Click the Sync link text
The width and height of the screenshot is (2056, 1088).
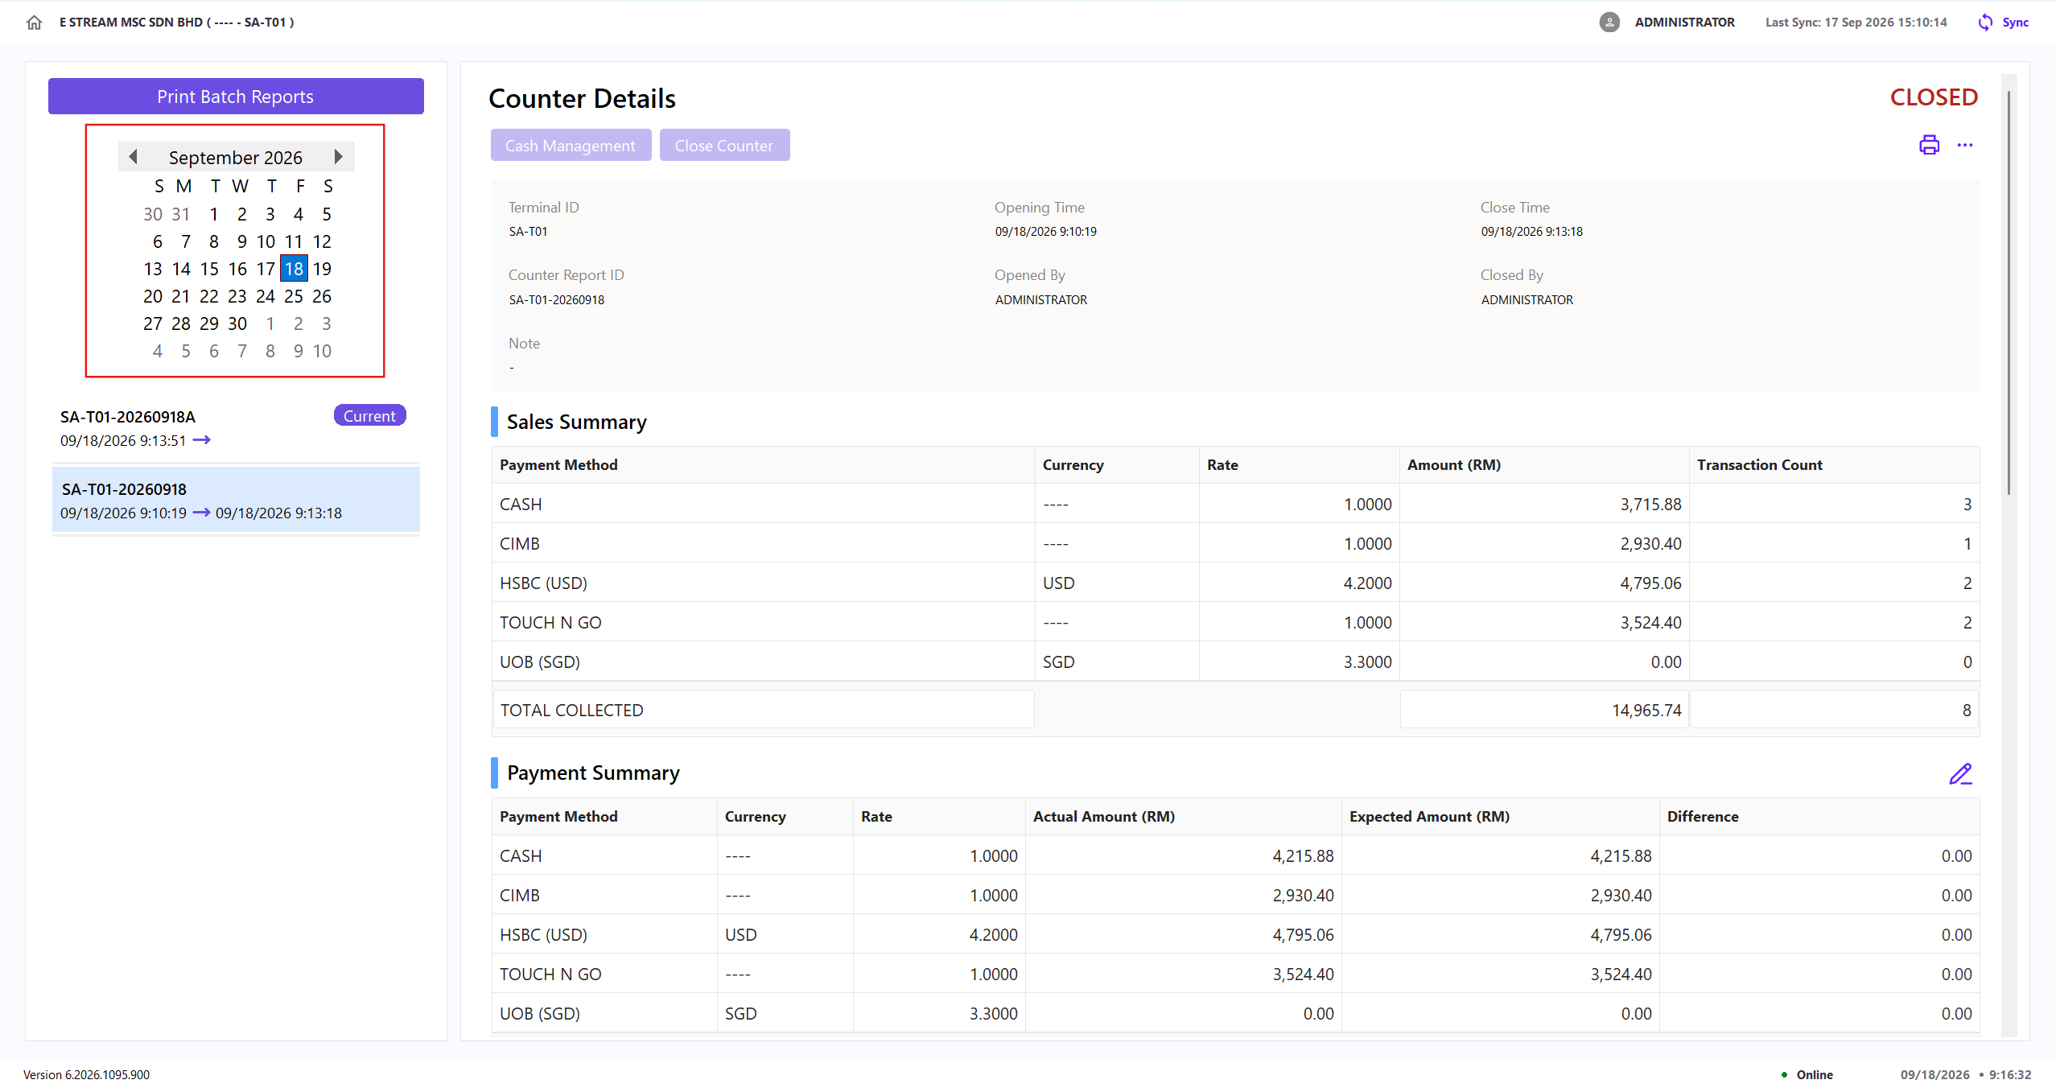pos(2015,23)
